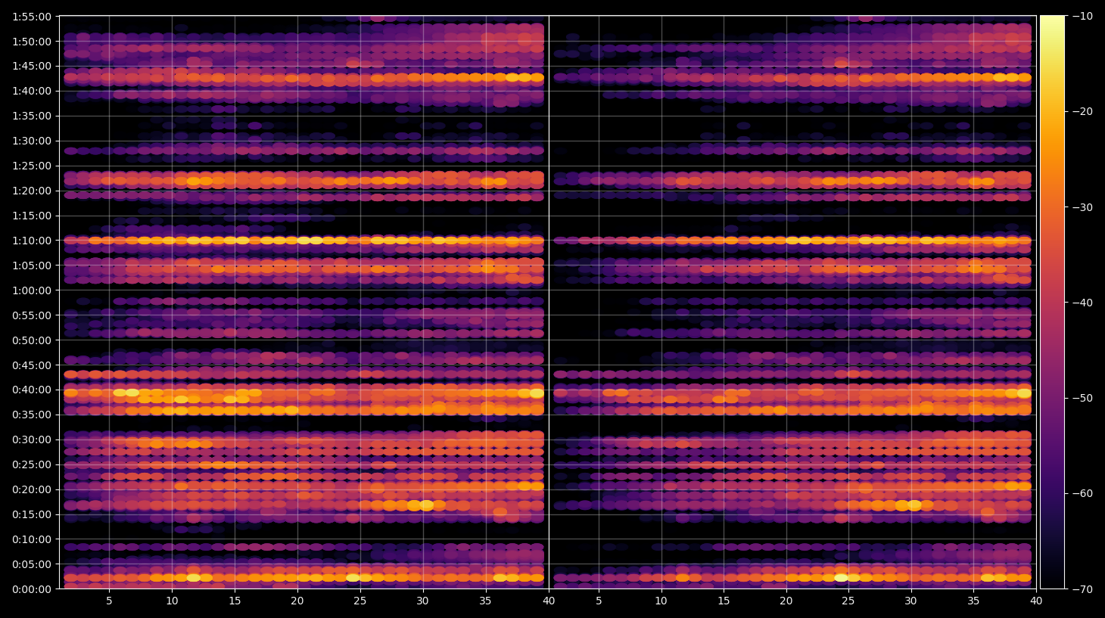Screen dimensions: 1105x618
Task: Click the 1:55:00 time axis label
Action: [32, 17]
